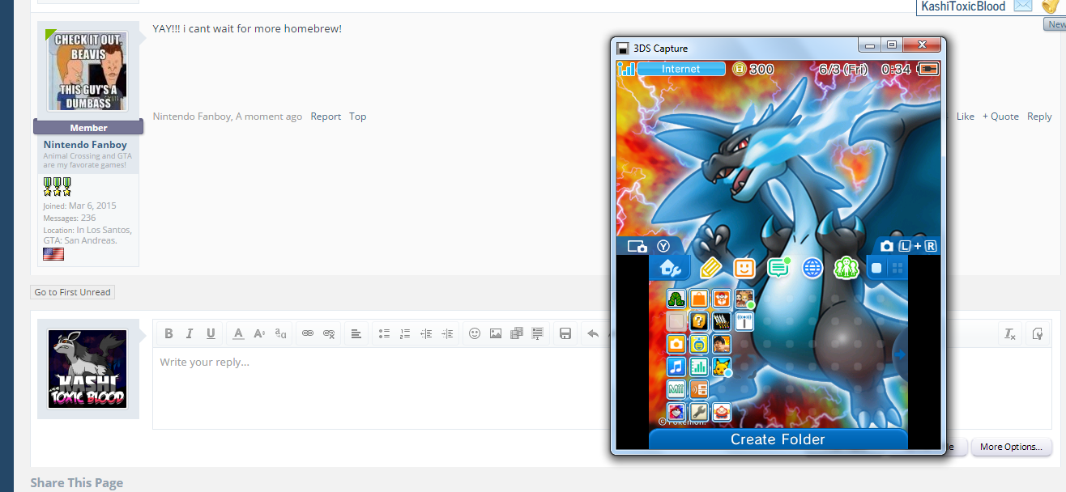This screenshot has width=1066, height=492.
Task: Click the + Quote link
Action: [1000, 117]
